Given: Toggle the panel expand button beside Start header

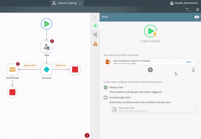Looking at the screenshot, I should 197,17.
